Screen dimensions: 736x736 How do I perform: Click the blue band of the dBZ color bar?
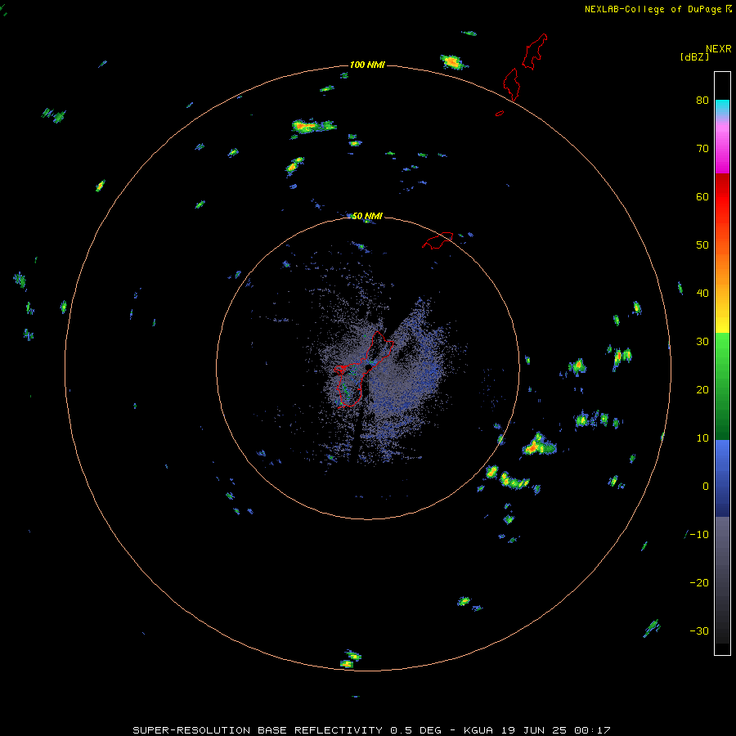point(722,478)
